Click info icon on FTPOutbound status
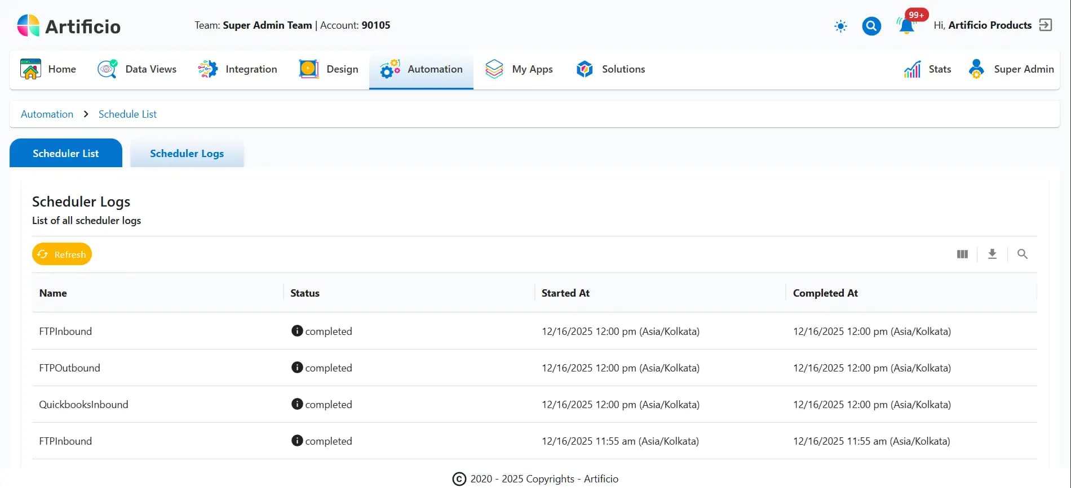1071x488 pixels. coord(297,368)
